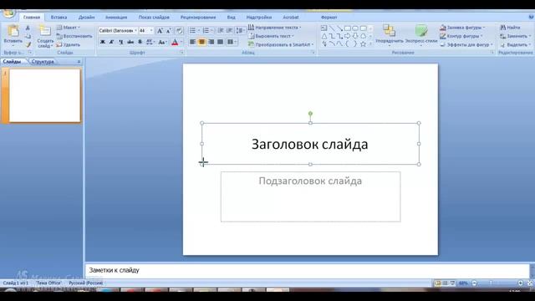Open the font size 44 combo box
The height and width of the screenshot is (301, 535).
[x=145, y=31]
